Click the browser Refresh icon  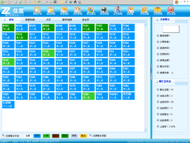20,2
